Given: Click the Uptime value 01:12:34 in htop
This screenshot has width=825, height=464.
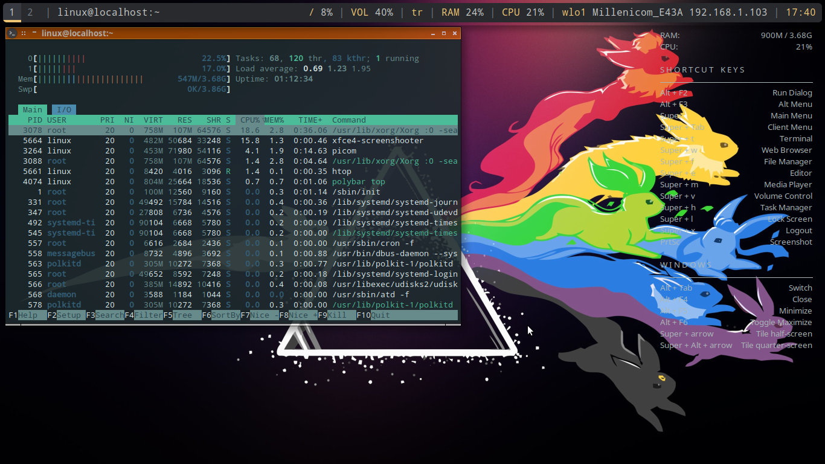Looking at the screenshot, I should click(x=294, y=79).
